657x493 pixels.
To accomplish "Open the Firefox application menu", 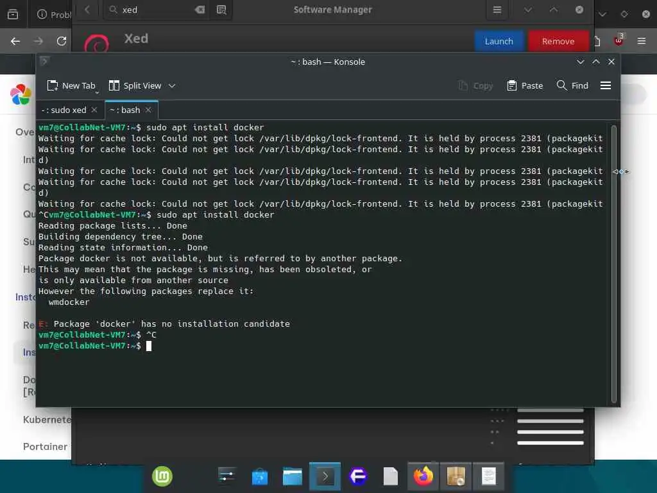I will [642, 40].
